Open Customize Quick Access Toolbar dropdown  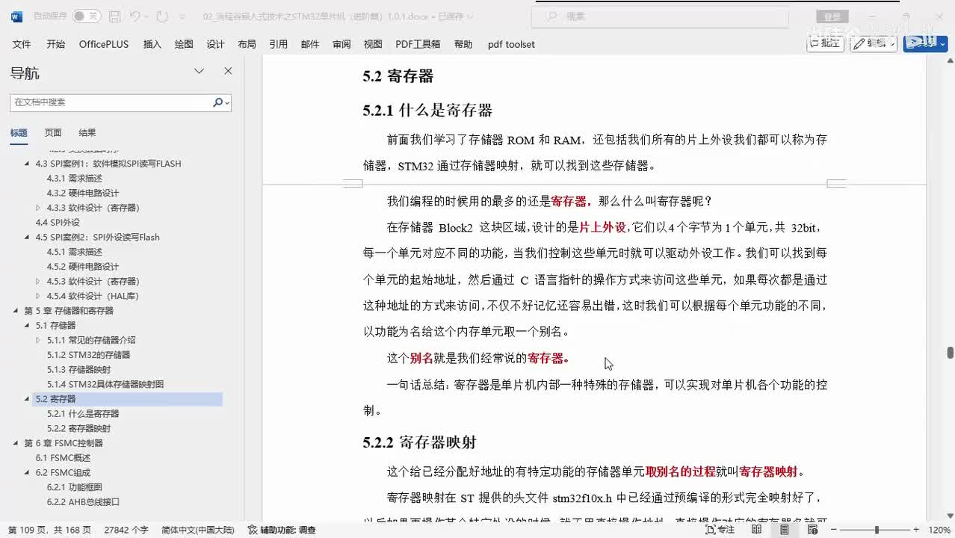coord(182,16)
